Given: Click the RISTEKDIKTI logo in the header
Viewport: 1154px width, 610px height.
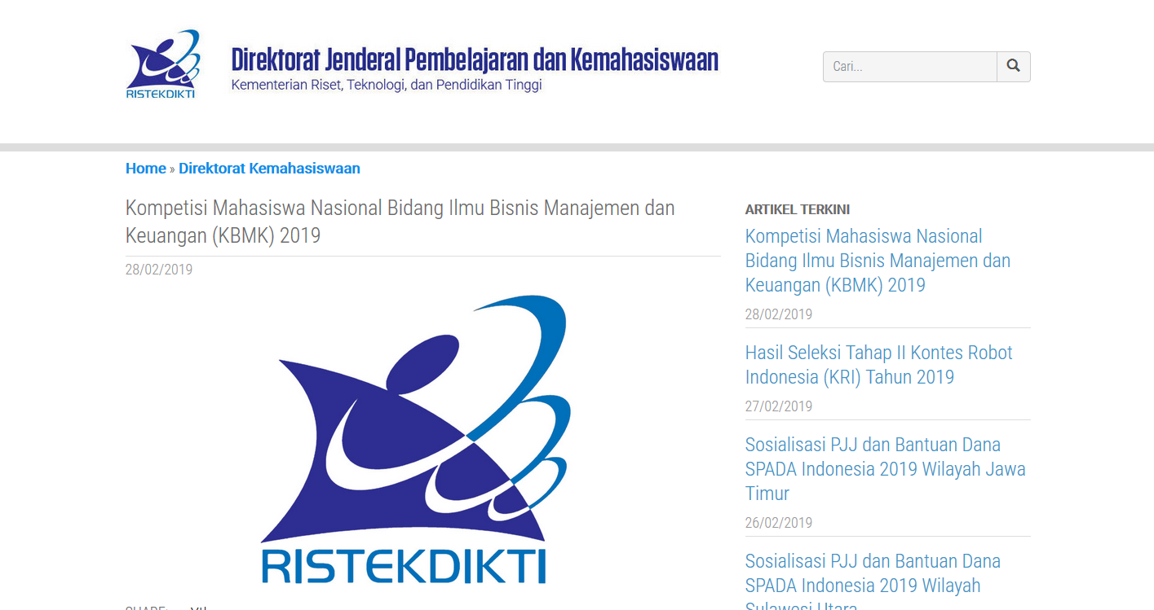Looking at the screenshot, I should pos(162,65).
